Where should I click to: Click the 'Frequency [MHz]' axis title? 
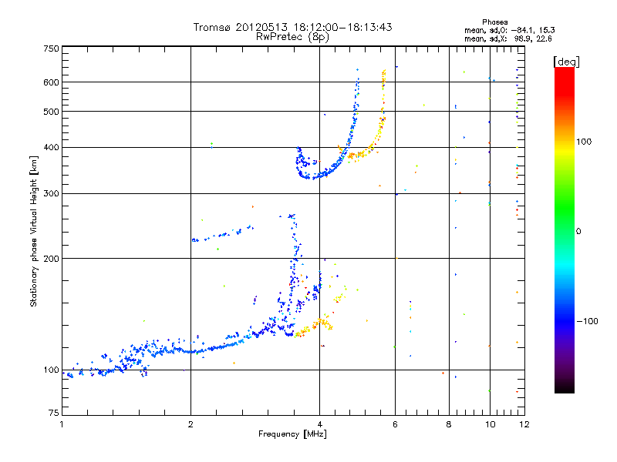point(292,434)
